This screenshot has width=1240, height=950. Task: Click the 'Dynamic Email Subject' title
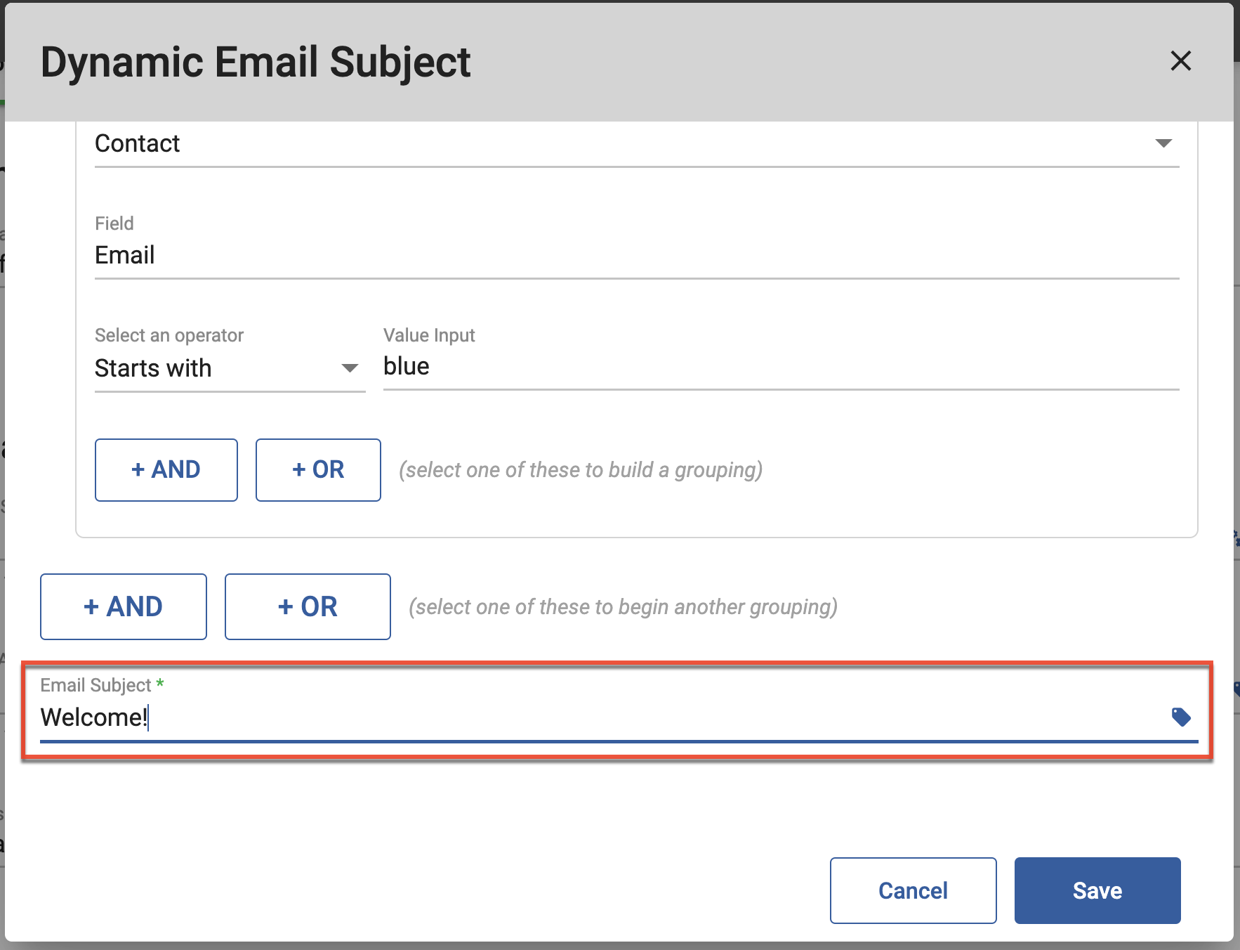click(256, 62)
